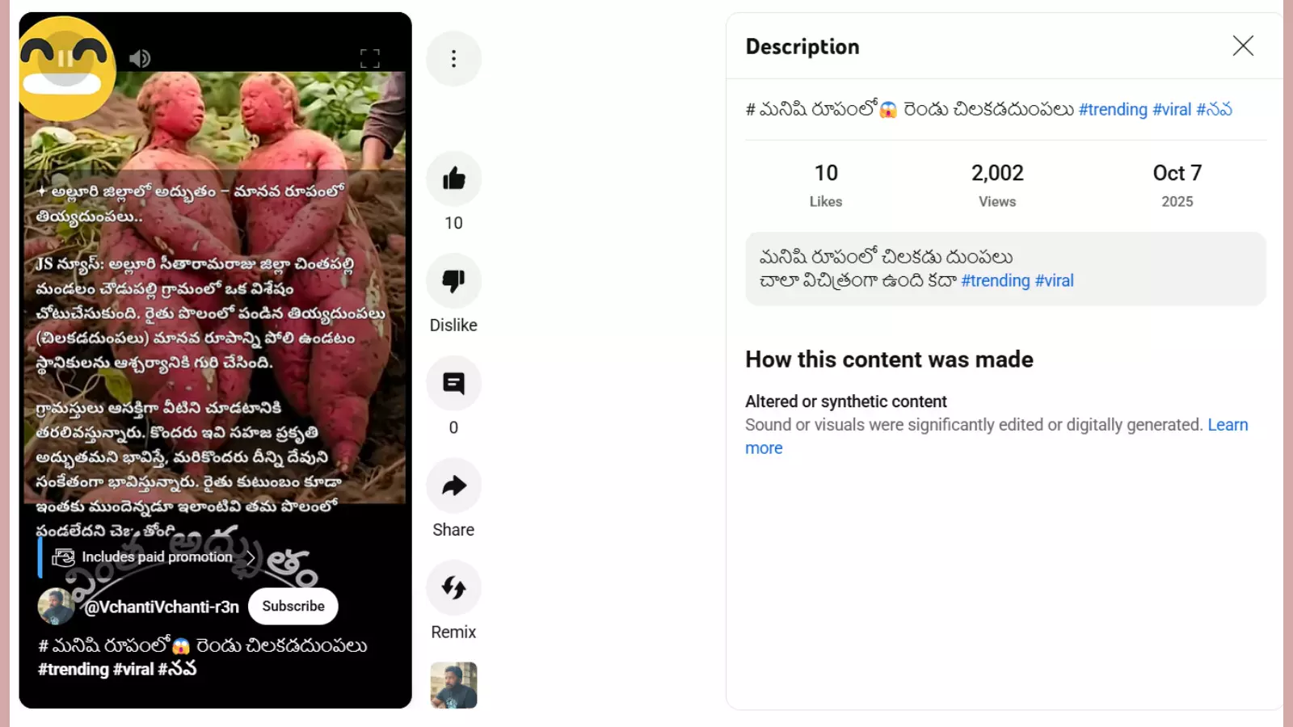
Task: Subscribe to VchantiVchanti-r3n channel
Action: coord(293,607)
